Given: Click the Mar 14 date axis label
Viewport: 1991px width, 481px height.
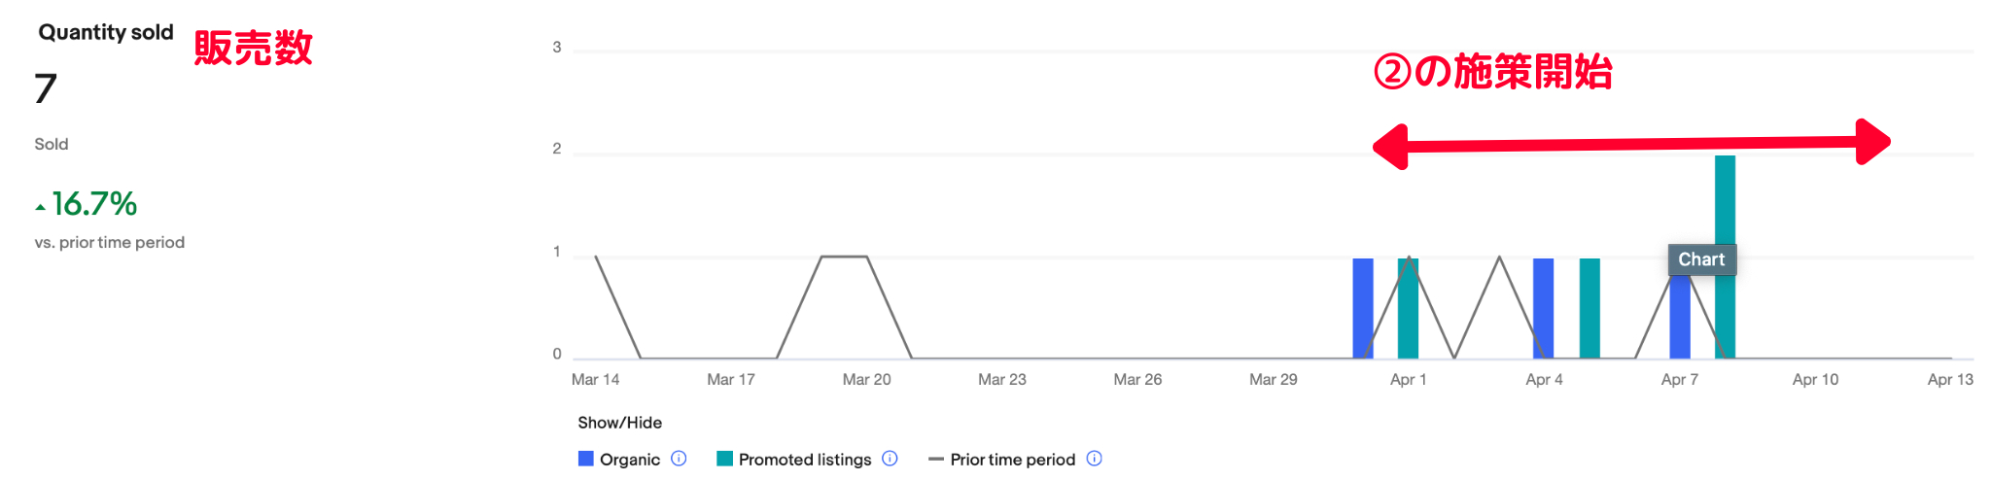Looking at the screenshot, I should click(x=595, y=379).
